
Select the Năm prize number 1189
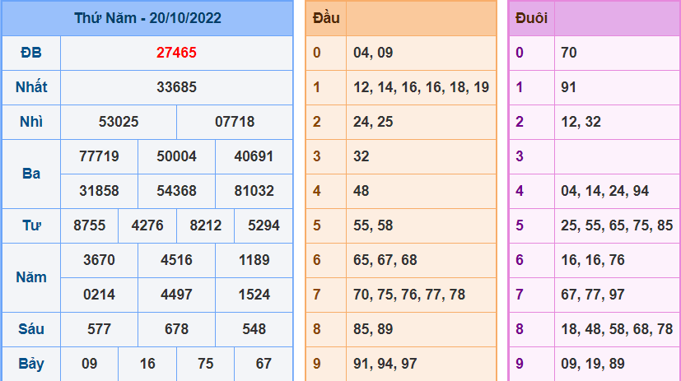tap(254, 260)
